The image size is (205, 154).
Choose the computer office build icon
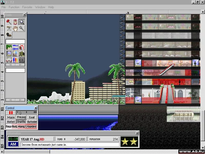(15, 54)
